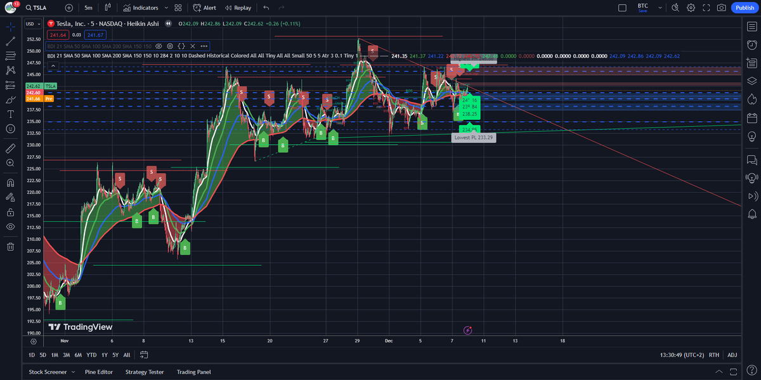Image resolution: width=761 pixels, height=380 pixels.
Task: Set the 5D time range
Action: (43, 355)
